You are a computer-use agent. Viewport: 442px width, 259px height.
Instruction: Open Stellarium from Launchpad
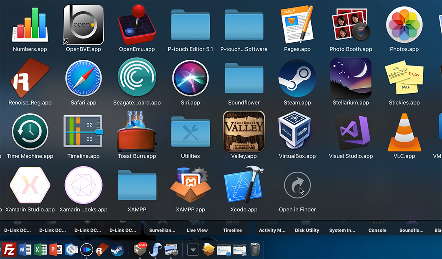coord(351,78)
